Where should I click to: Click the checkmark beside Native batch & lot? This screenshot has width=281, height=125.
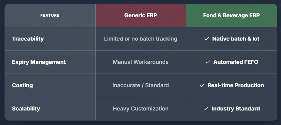click(207, 39)
